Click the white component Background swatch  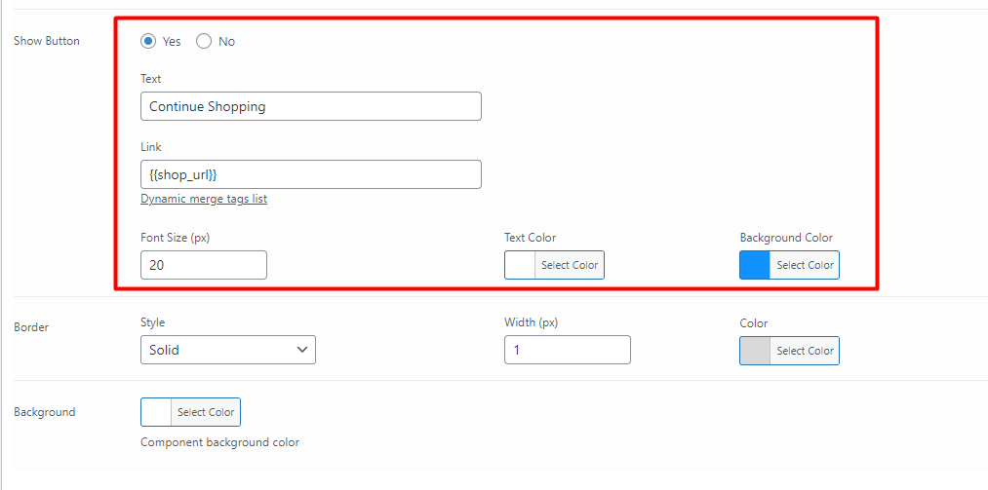(x=156, y=412)
